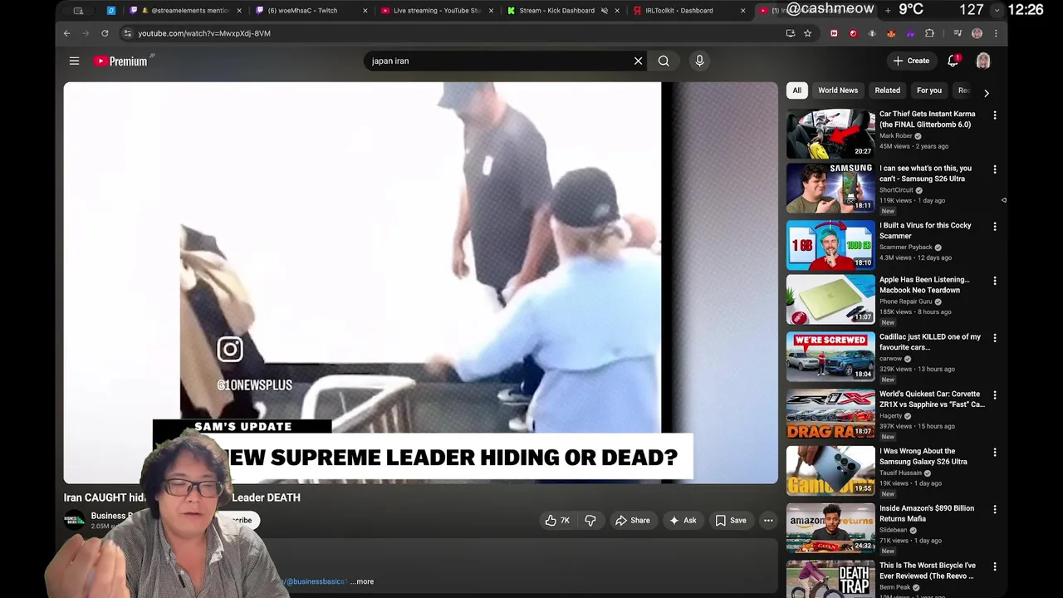Screen dimensions: 1063x598
Task: Open the browser extensions puzzle menu
Action: [929, 33]
